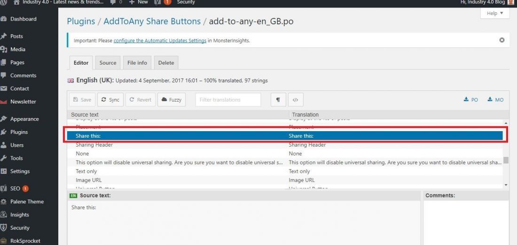Screen dimensions: 517x245
Task: Click the Media icon in sidebar
Action: (x=4, y=49)
